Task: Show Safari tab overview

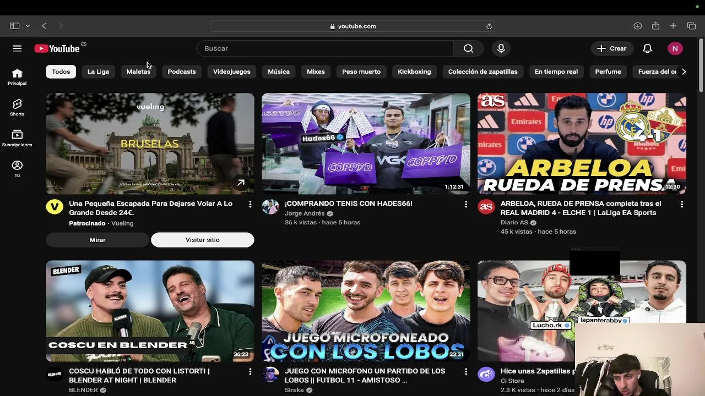Action: pos(691,26)
